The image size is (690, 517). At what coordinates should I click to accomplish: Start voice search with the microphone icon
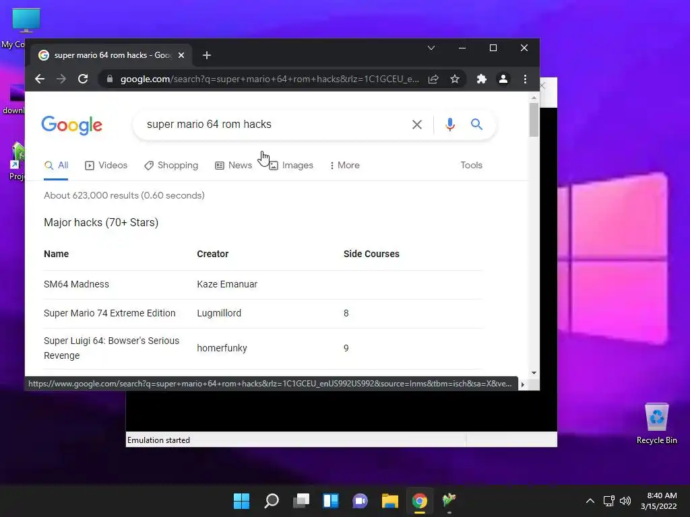[449, 125]
